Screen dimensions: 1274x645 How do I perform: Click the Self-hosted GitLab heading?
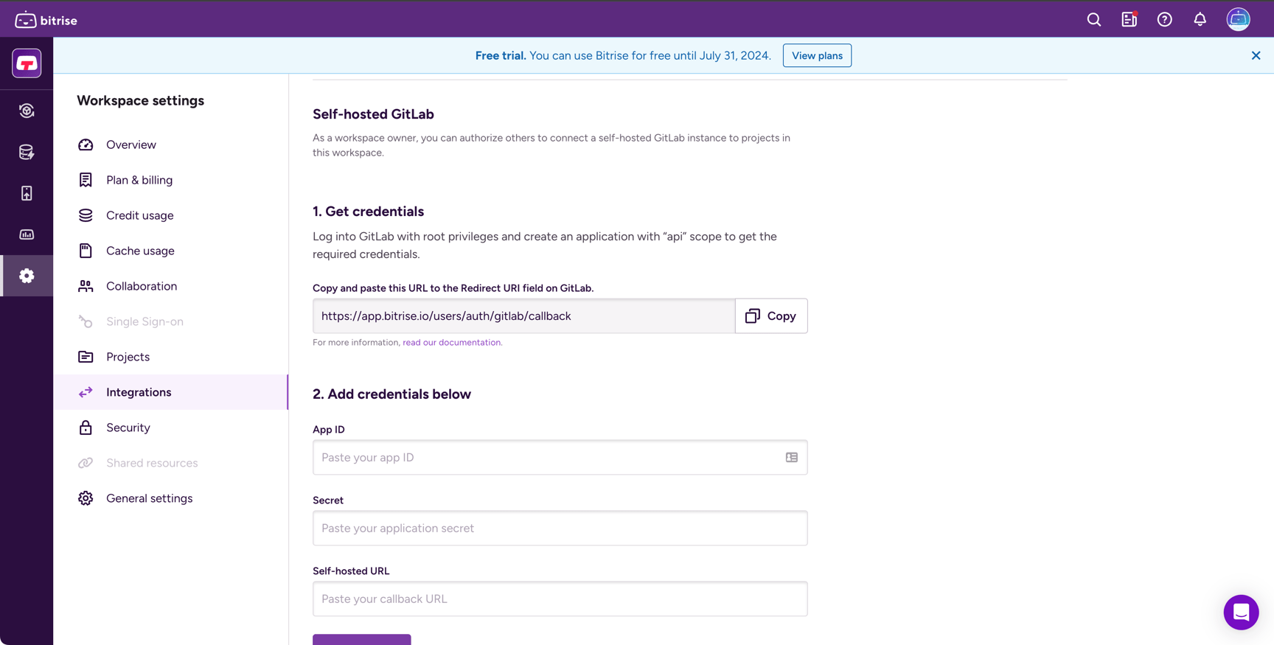tap(373, 114)
